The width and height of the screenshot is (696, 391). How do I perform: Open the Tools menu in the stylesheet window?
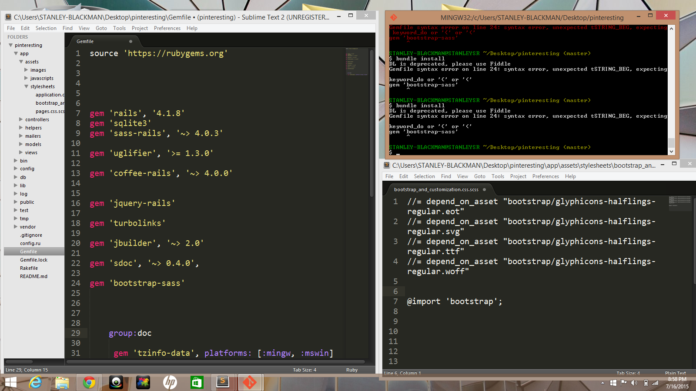pos(498,176)
